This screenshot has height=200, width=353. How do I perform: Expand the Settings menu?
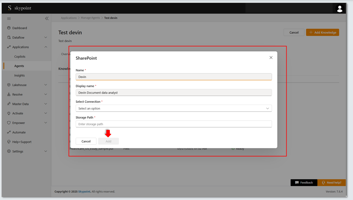pyautogui.click(x=45, y=151)
